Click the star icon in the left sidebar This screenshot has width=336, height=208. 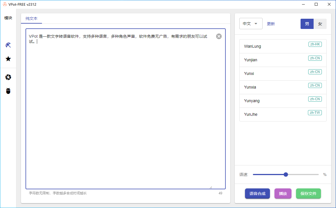click(x=8, y=59)
